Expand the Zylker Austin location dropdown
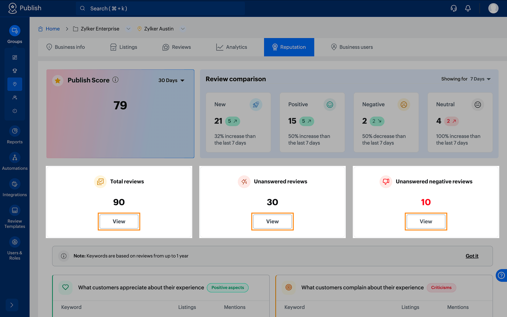507x317 pixels. (183, 29)
